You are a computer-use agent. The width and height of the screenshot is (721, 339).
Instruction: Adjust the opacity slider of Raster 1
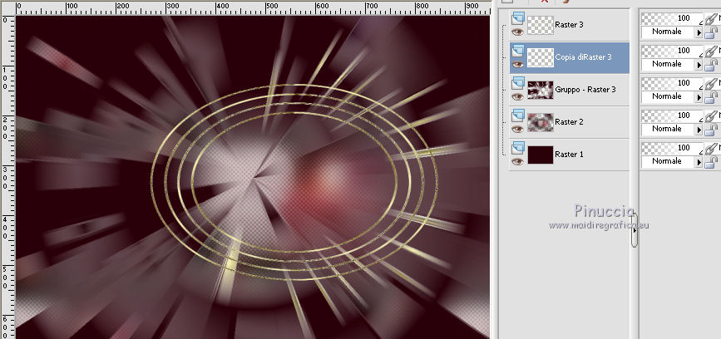(671, 148)
